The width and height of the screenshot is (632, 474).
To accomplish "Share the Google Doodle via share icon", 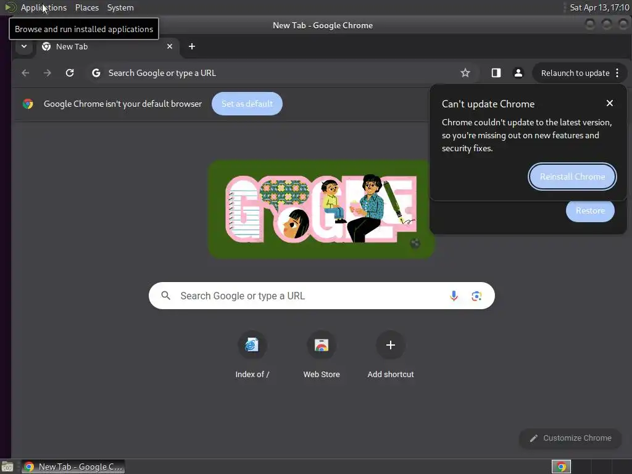I will pos(415,243).
